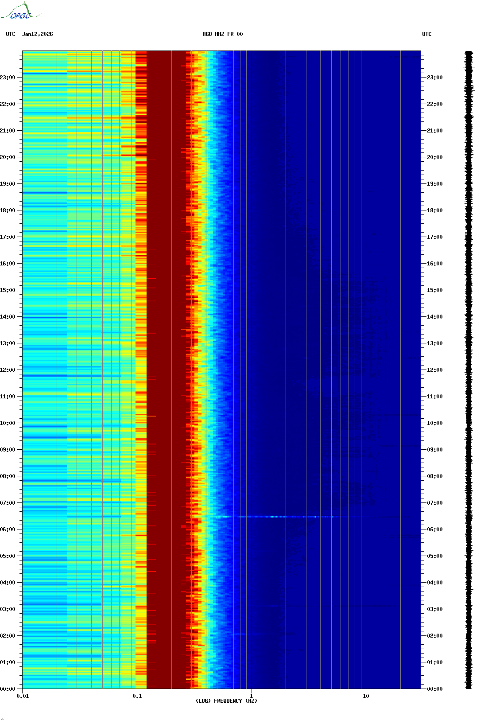
Task: Click the 19:00 label on left axis
Action: (x=8, y=184)
